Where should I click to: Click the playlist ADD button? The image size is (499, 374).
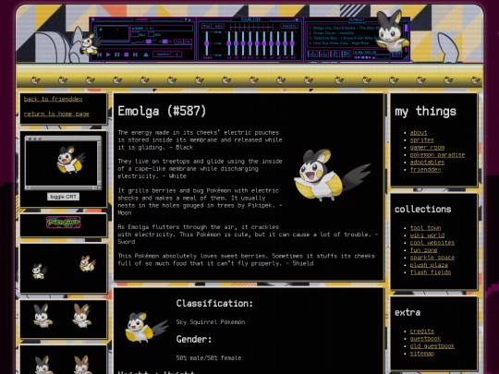coord(312,54)
